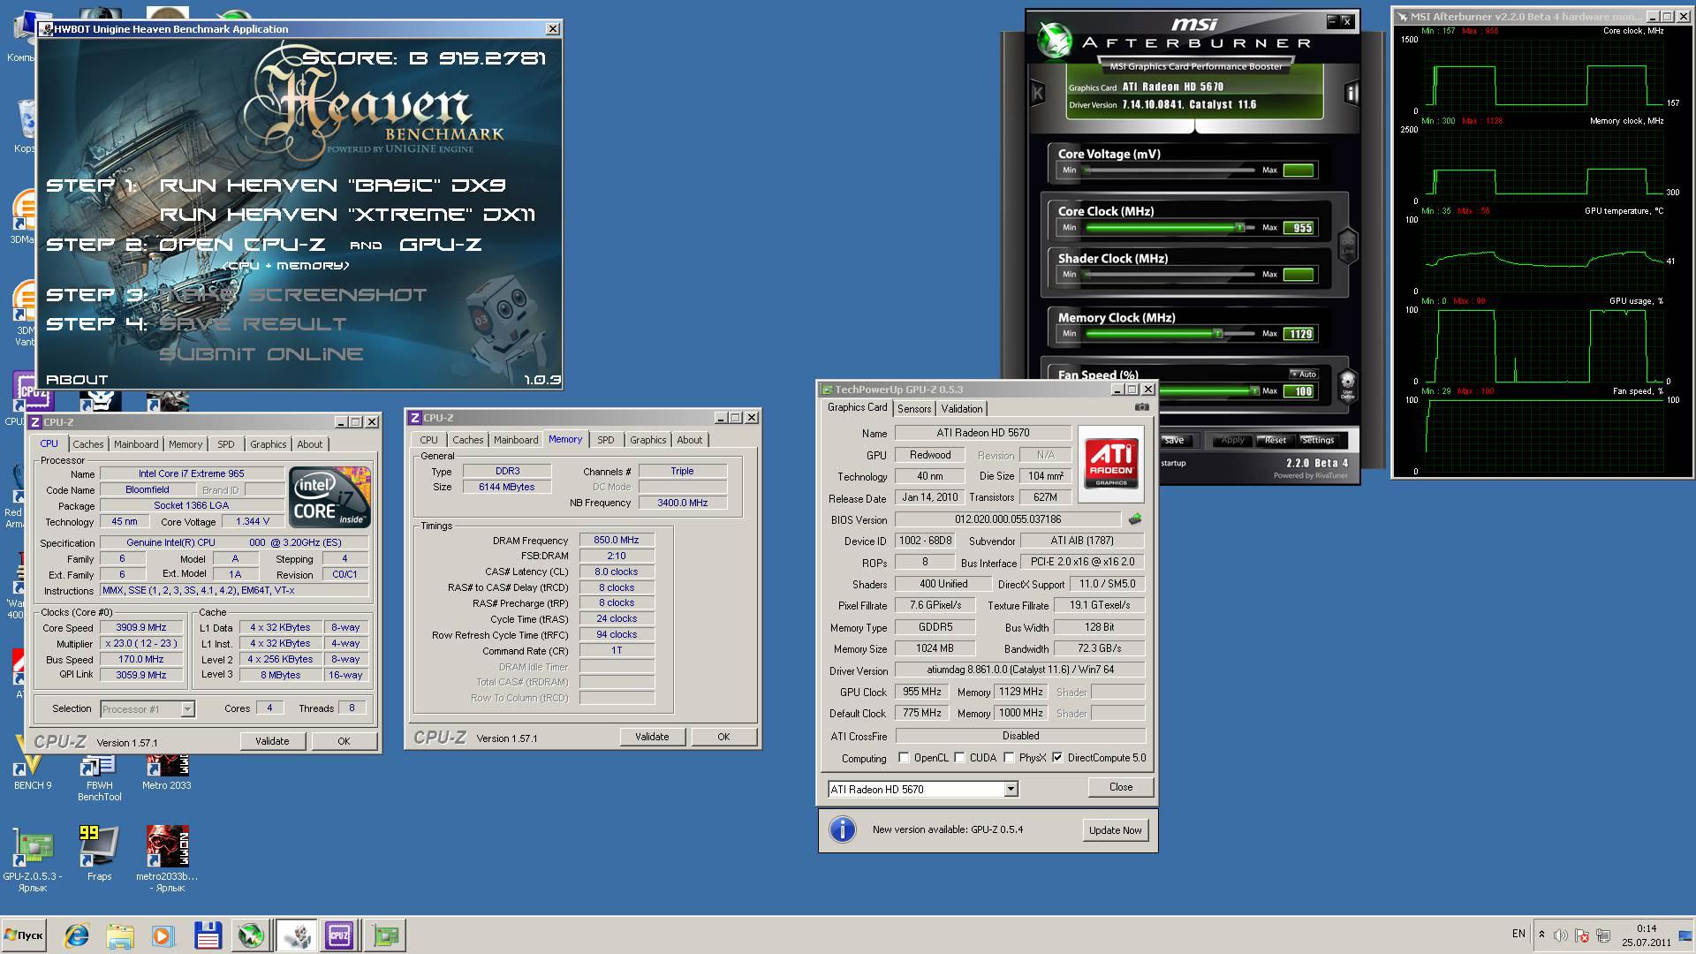Click Update Now for GPU-Z 0.5.4
This screenshot has height=954, width=1696.
(x=1115, y=830)
